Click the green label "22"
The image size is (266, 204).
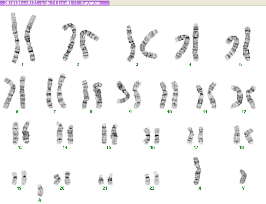pyautogui.click(x=152, y=188)
